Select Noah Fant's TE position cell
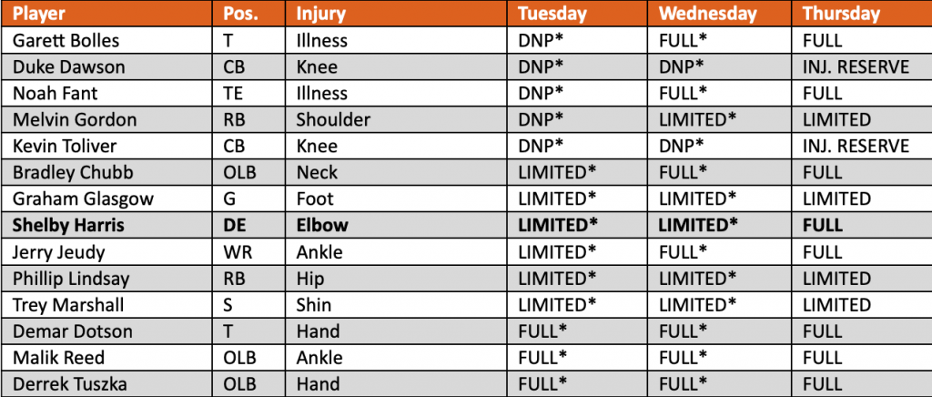The image size is (932, 397). (232, 93)
